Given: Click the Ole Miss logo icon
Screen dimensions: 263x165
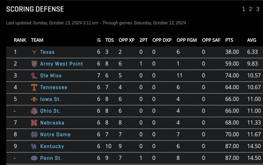Looking at the screenshot, I should point(34,76).
